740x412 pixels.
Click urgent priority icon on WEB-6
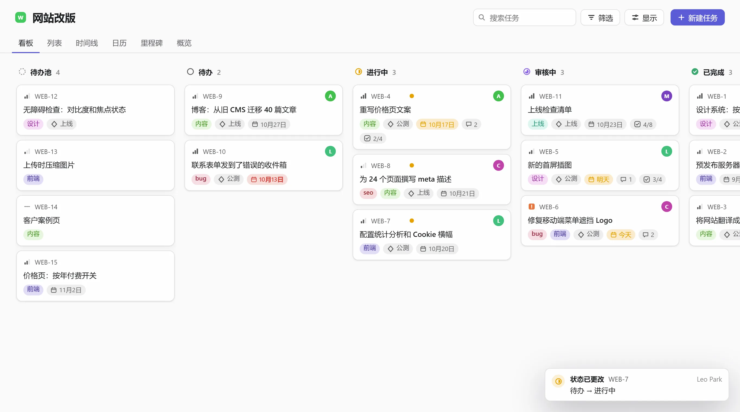tap(531, 207)
